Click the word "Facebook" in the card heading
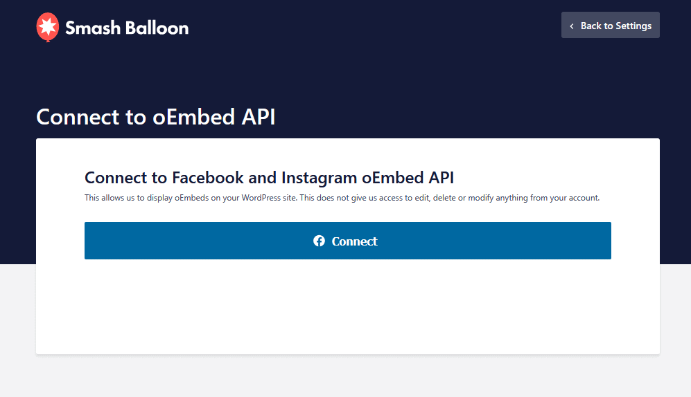Image resolution: width=691 pixels, height=397 pixels. click(207, 178)
